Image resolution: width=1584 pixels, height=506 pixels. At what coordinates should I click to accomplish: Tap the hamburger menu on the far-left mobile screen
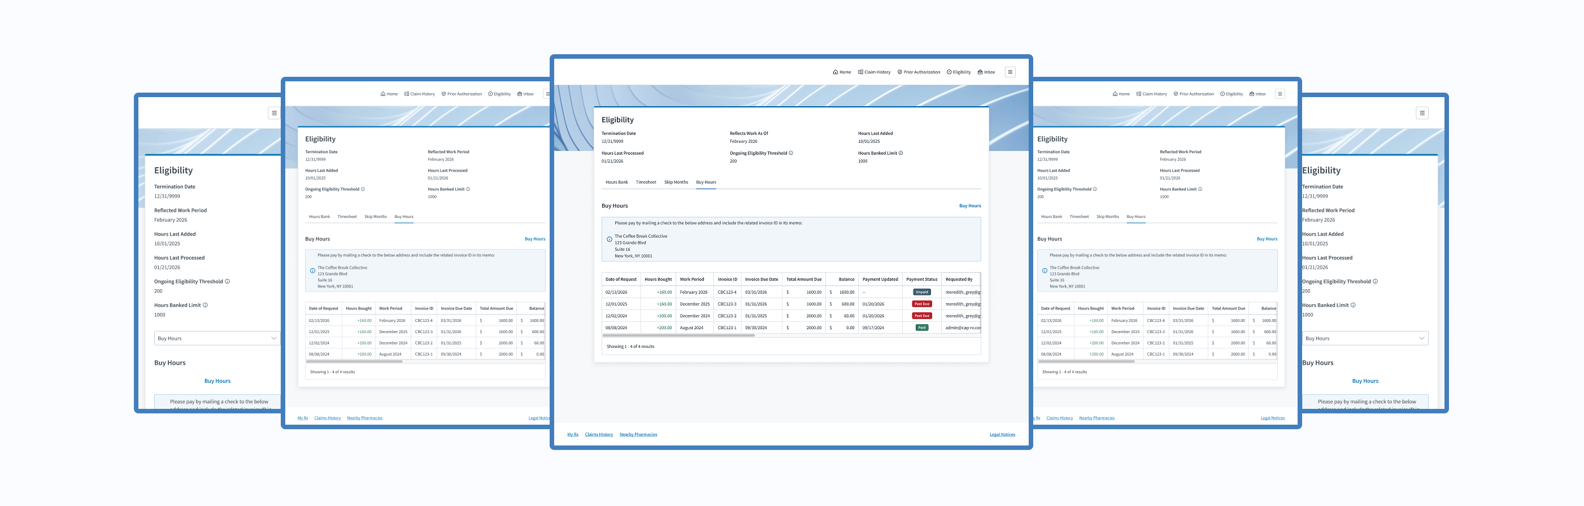coord(274,113)
